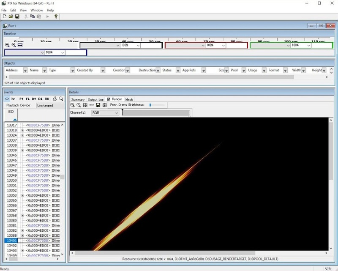Open the Format column filter dropdown
Screen dimensions: 338x271
[x=285, y=70]
